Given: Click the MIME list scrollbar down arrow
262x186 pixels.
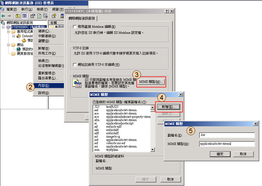Looking at the screenshot, I should (x=153, y=150).
